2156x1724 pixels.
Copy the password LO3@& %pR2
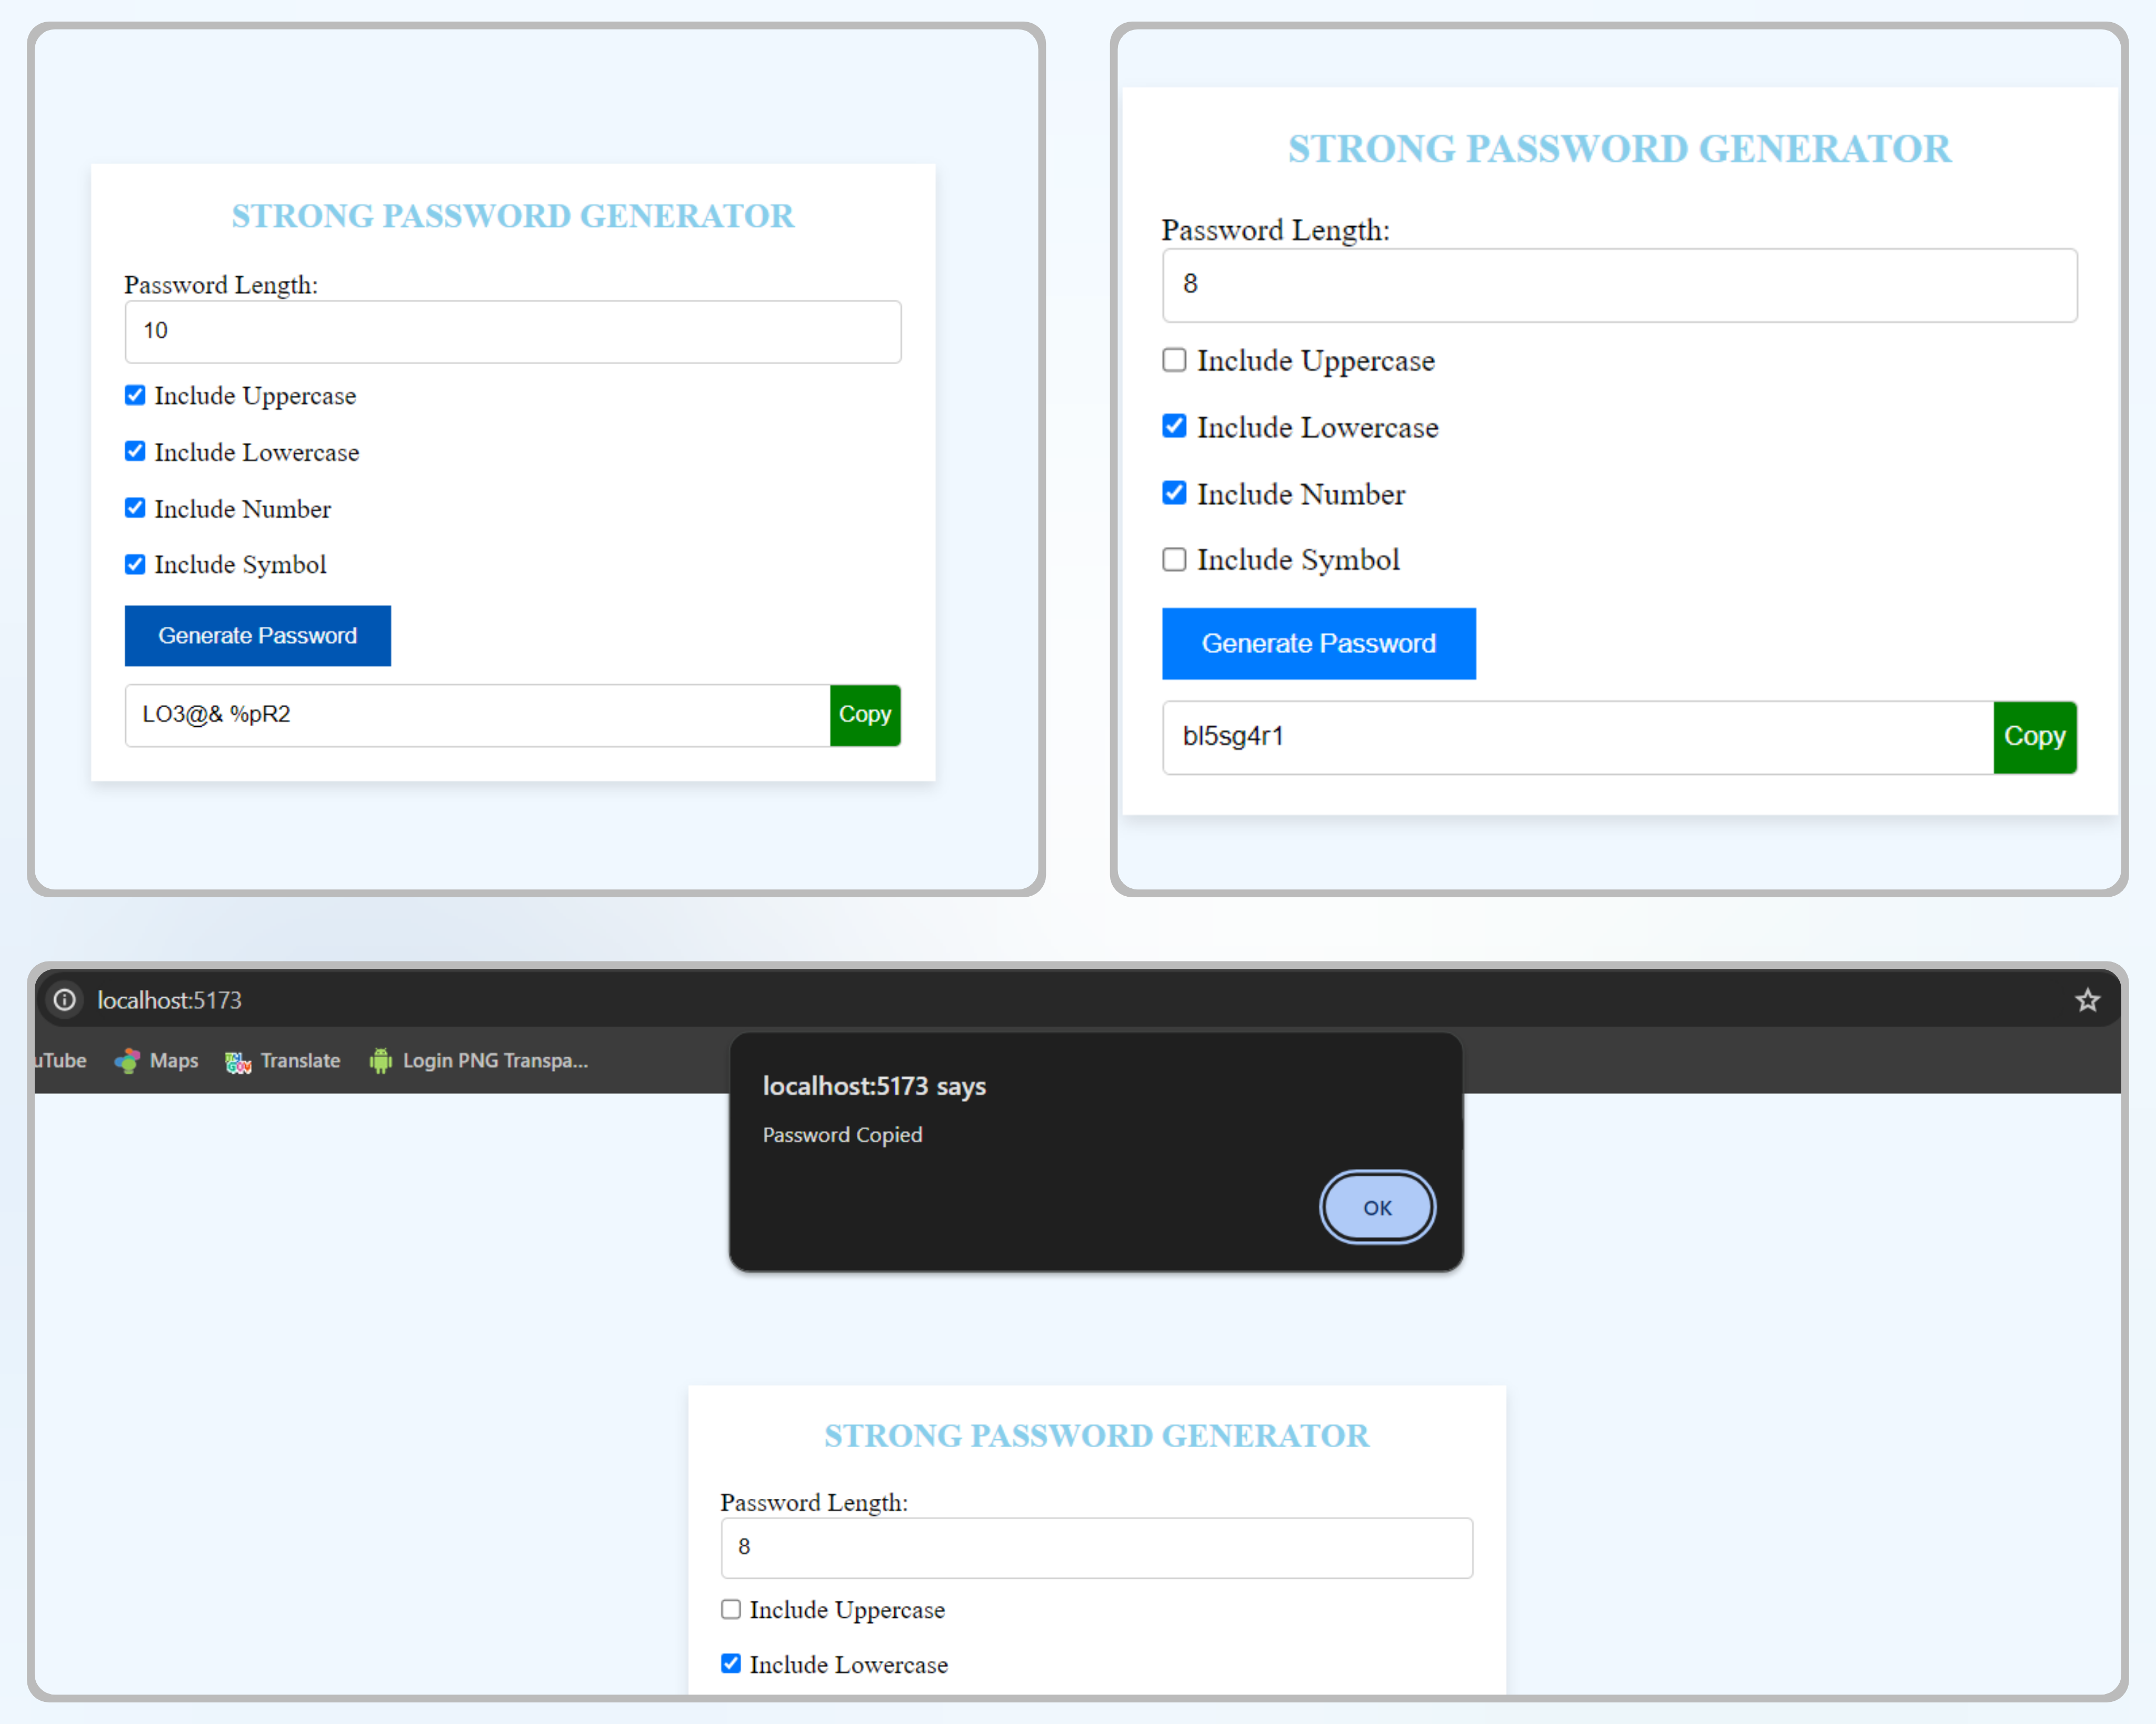(x=865, y=715)
